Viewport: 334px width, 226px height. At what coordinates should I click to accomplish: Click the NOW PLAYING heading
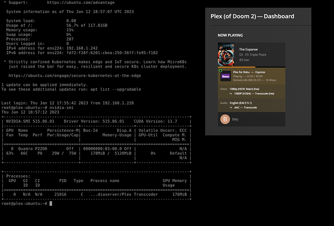(230, 35)
